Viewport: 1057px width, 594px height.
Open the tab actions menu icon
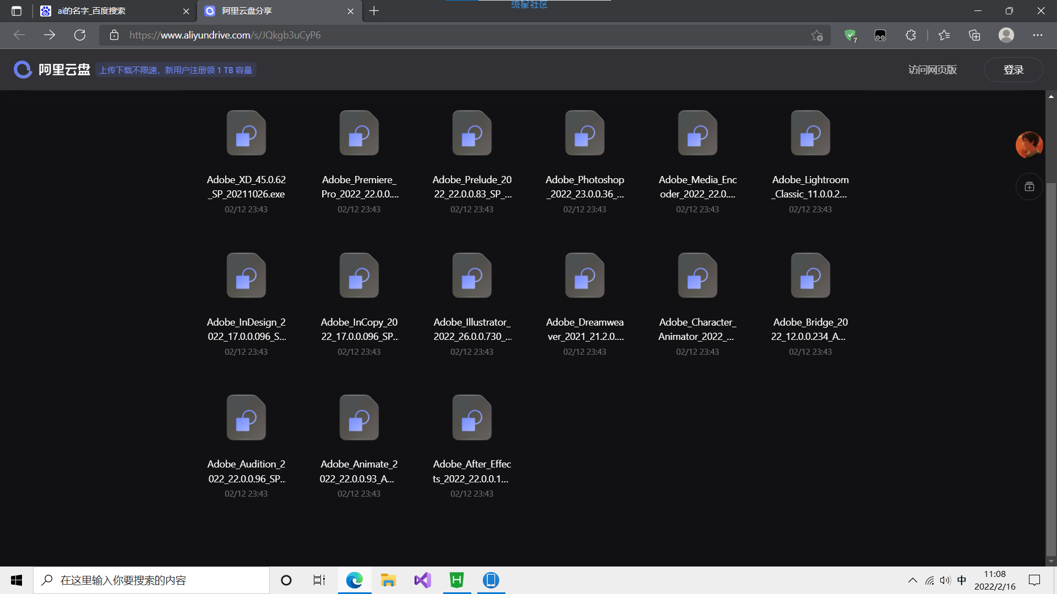point(17,11)
